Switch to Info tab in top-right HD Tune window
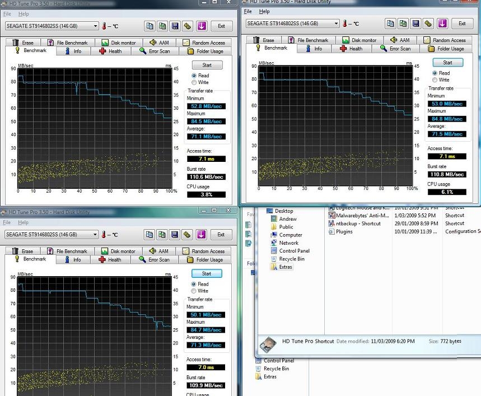The image size is (481, 396). (x=314, y=49)
